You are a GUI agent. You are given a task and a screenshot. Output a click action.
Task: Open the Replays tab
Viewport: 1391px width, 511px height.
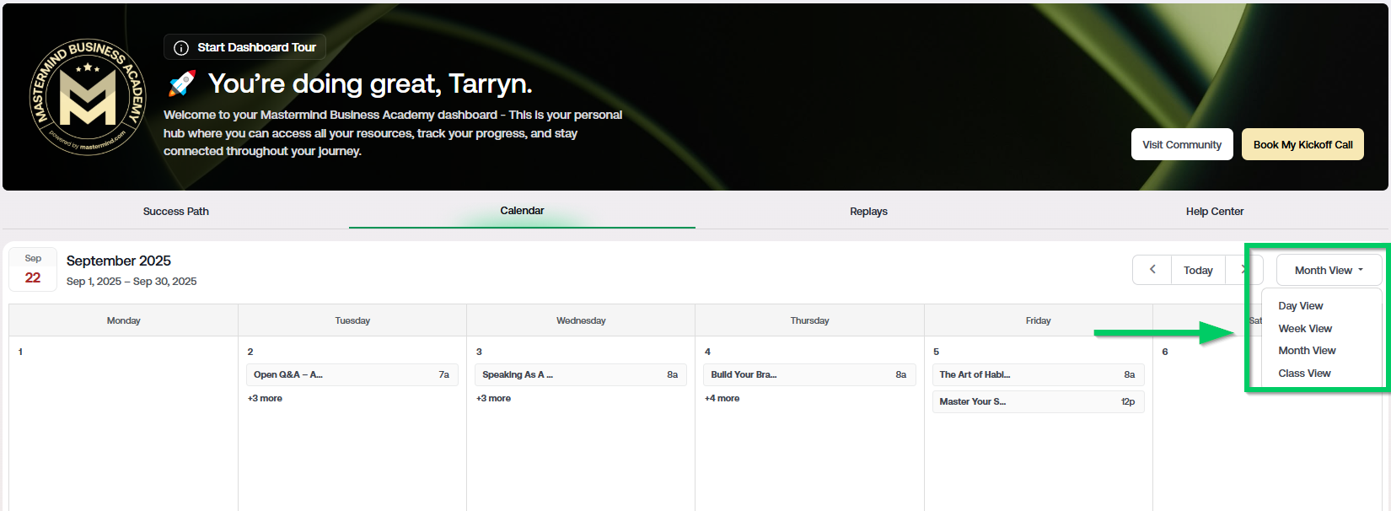pos(868,212)
